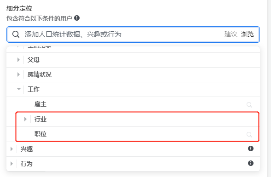Click the search icon on 职位 row
This screenshot has height=177, width=271.
pyautogui.click(x=249, y=135)
